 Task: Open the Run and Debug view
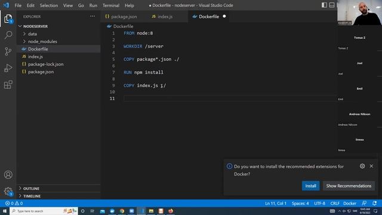click(8, 68)
